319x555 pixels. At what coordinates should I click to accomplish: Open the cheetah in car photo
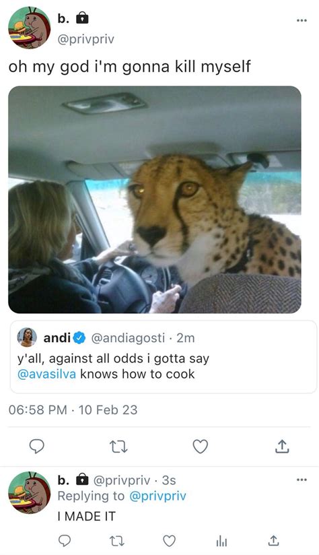155,199
